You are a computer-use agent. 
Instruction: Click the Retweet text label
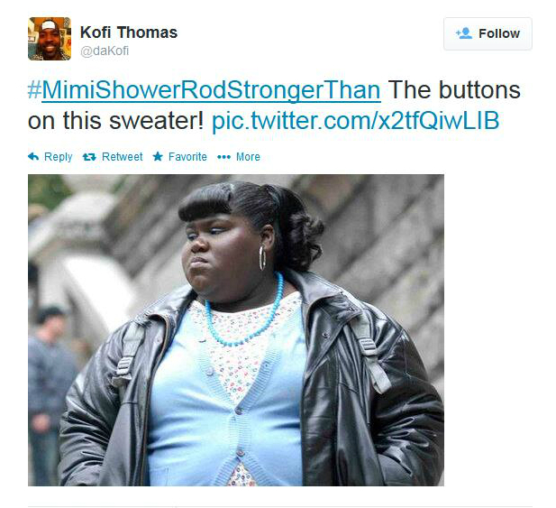click(122, 157)
